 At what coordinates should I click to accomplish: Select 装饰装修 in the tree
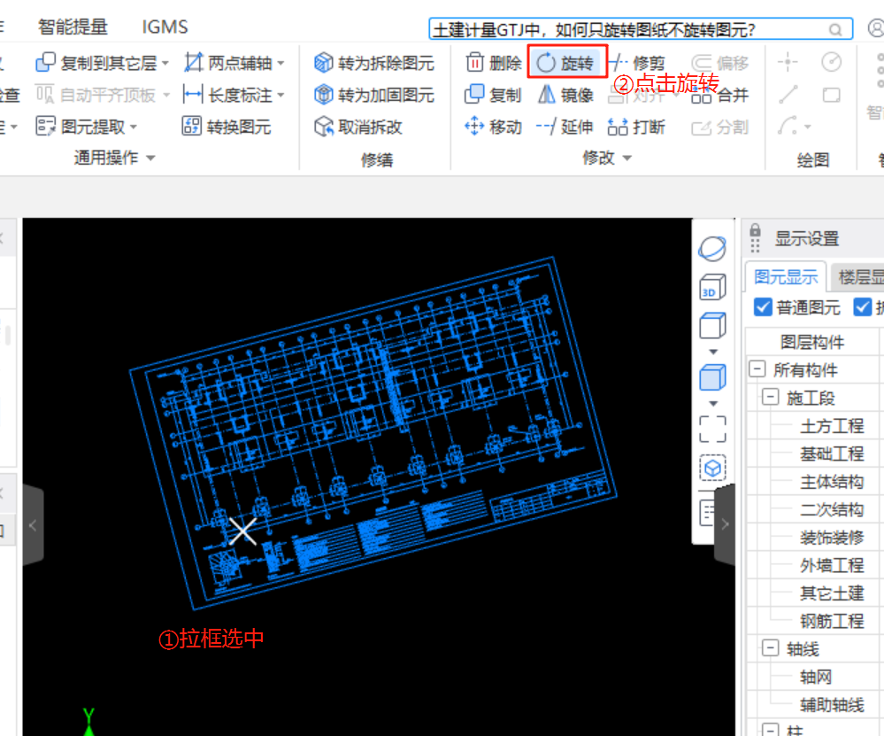pos(832,538)
